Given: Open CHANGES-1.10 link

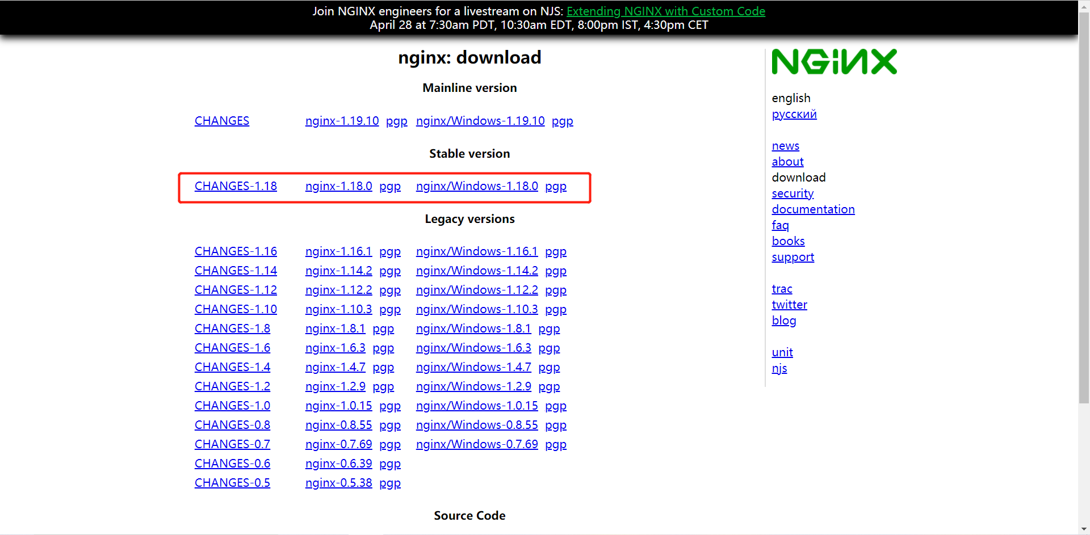Looking at the screenshot, I should coord(236,309).
